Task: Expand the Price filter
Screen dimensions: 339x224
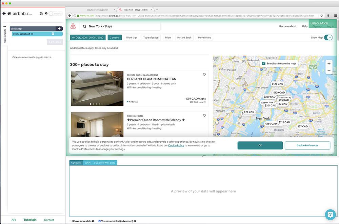Action: click(168, 37)
